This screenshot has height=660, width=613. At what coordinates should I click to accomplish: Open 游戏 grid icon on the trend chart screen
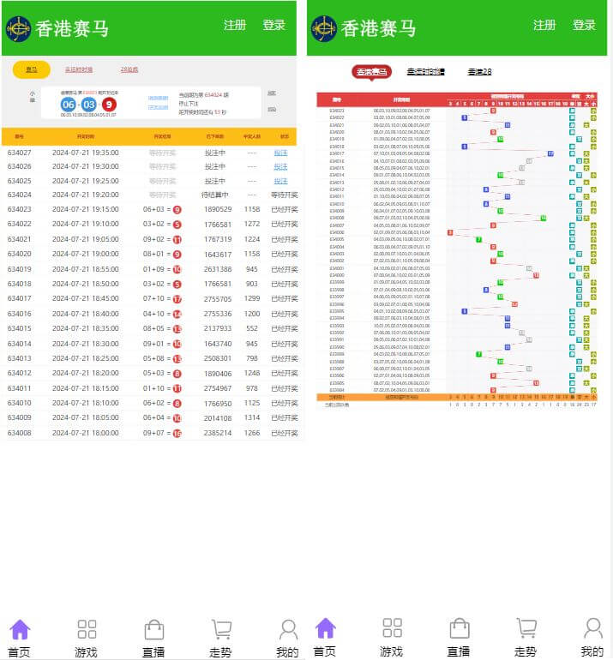tap(392, 628)
